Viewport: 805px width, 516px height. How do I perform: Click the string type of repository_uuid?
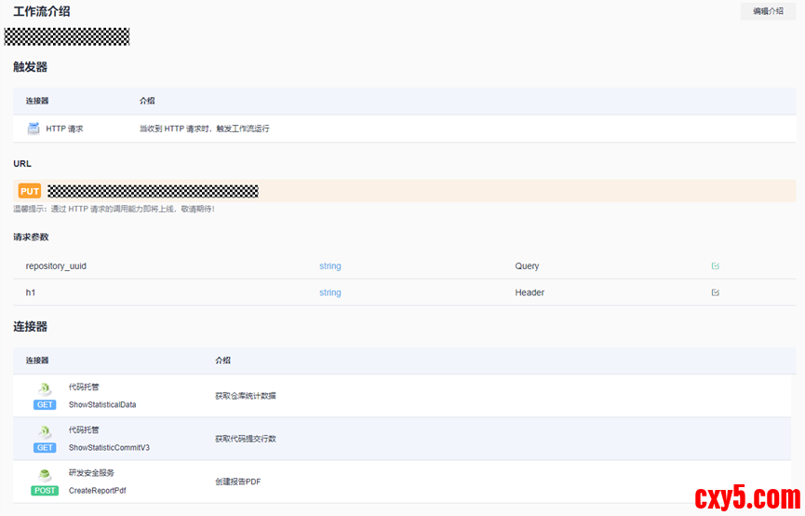coord(330,266)
